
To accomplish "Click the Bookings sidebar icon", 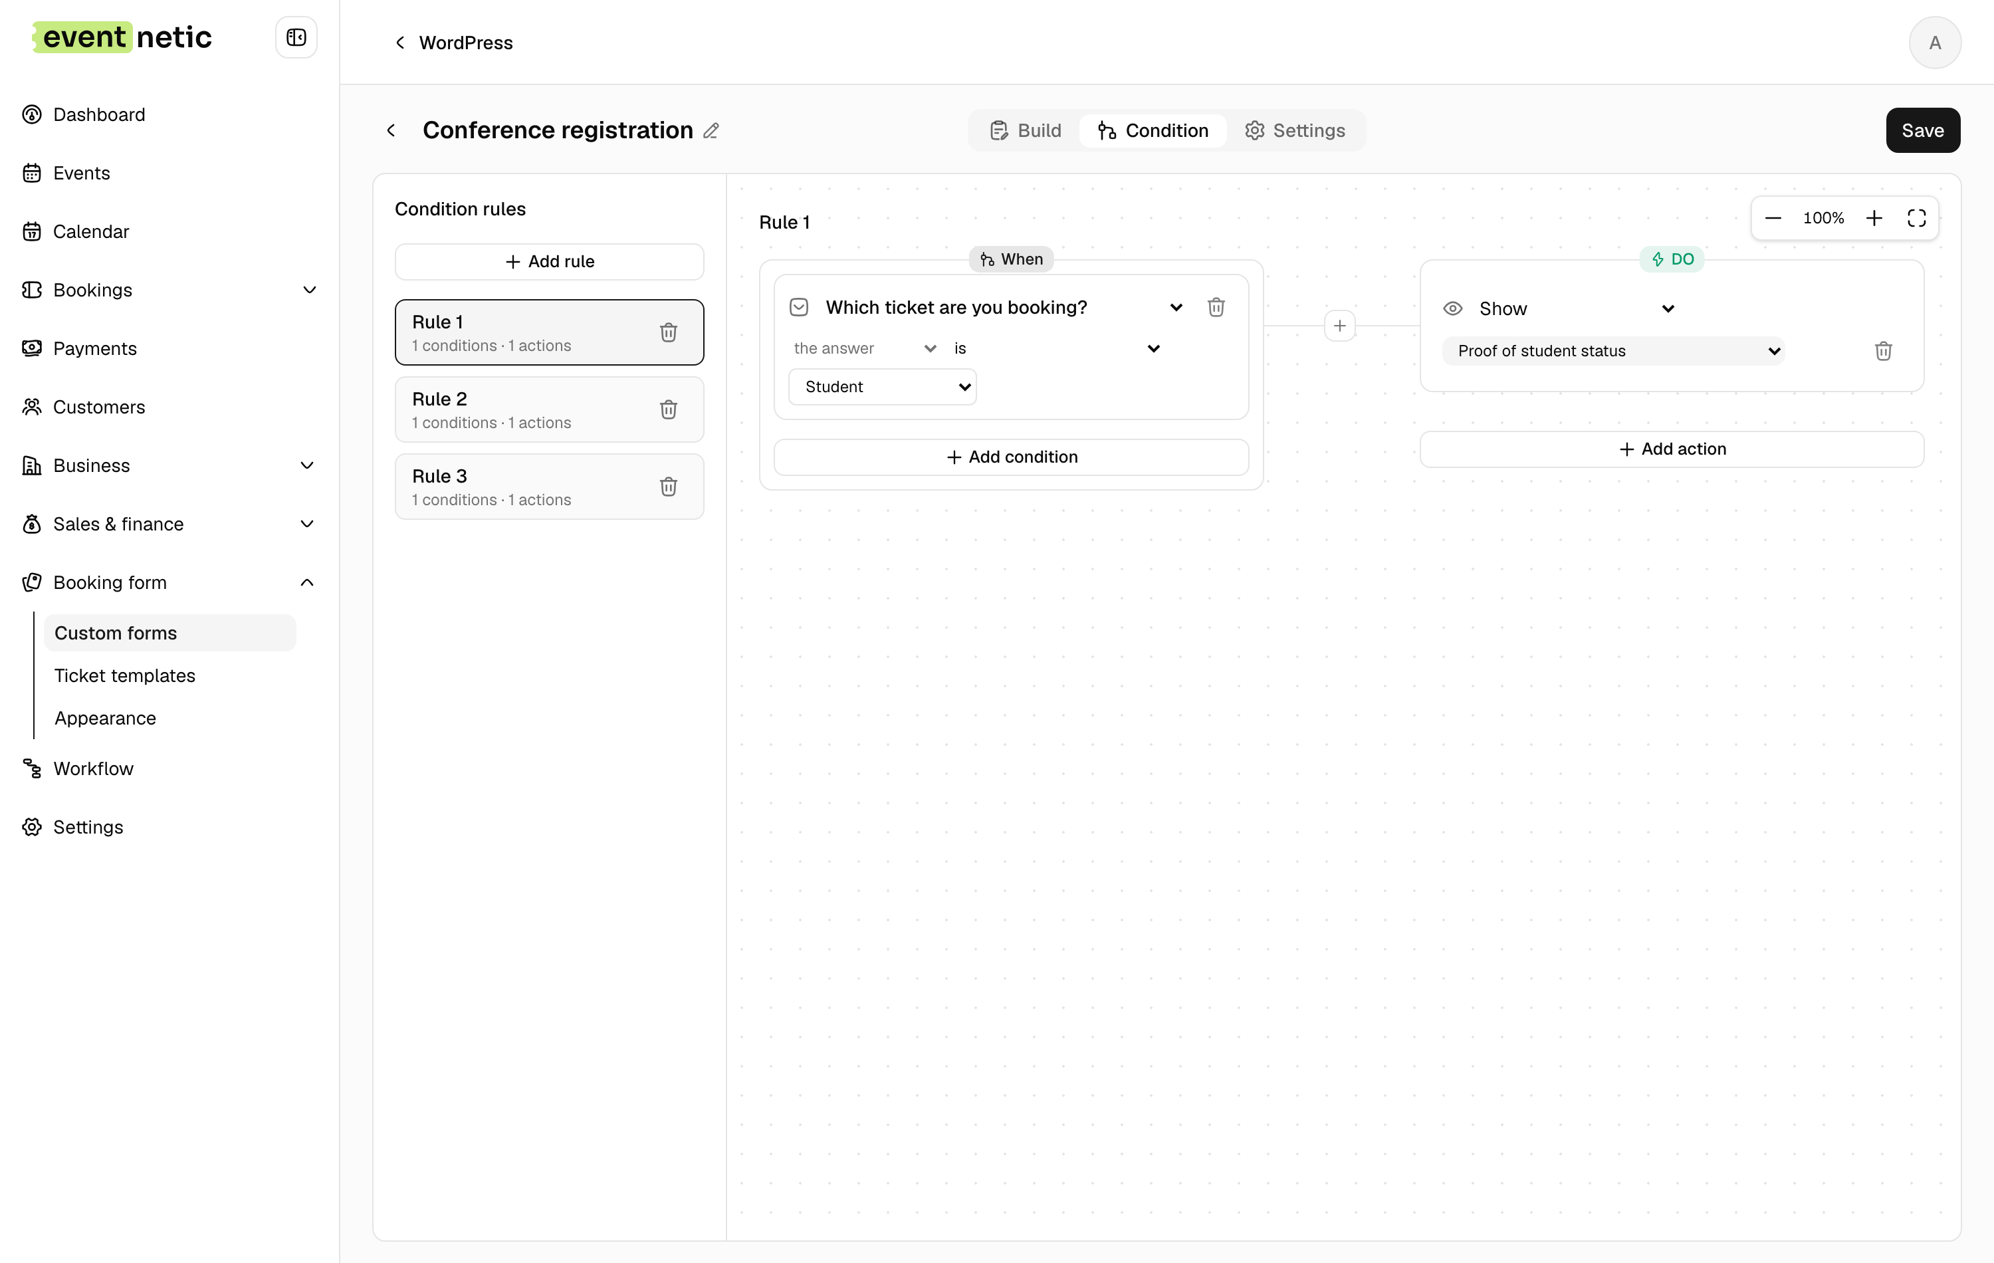I will click(31, 290).
